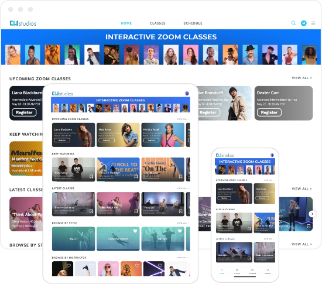This screenshot has width=322, height=284.
Task: Open CLASSES tab in desktop navigation
Action: (x=157, y=23)
